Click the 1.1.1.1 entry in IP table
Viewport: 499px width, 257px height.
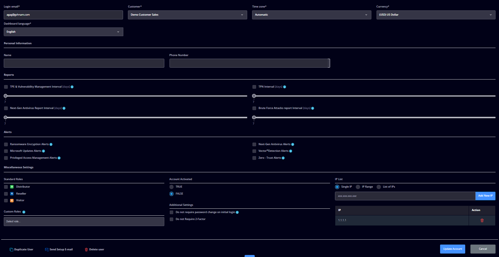tap(342, 220)
